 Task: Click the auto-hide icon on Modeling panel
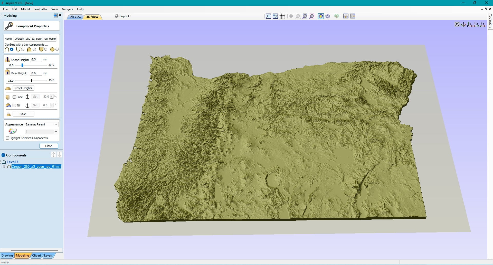(x=56, y=16)
